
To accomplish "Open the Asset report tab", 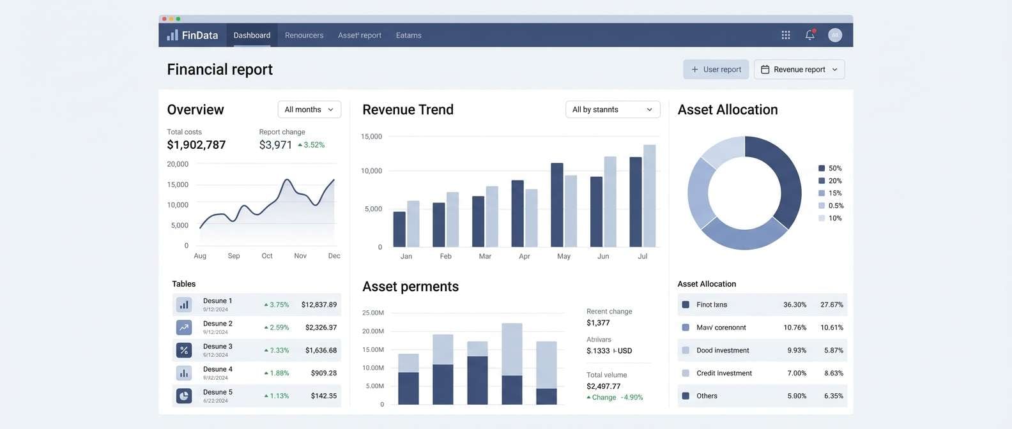I will (x=360, y=35).
